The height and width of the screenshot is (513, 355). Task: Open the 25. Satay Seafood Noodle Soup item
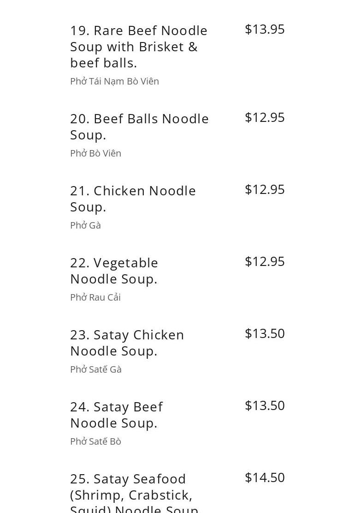[134, 494]
